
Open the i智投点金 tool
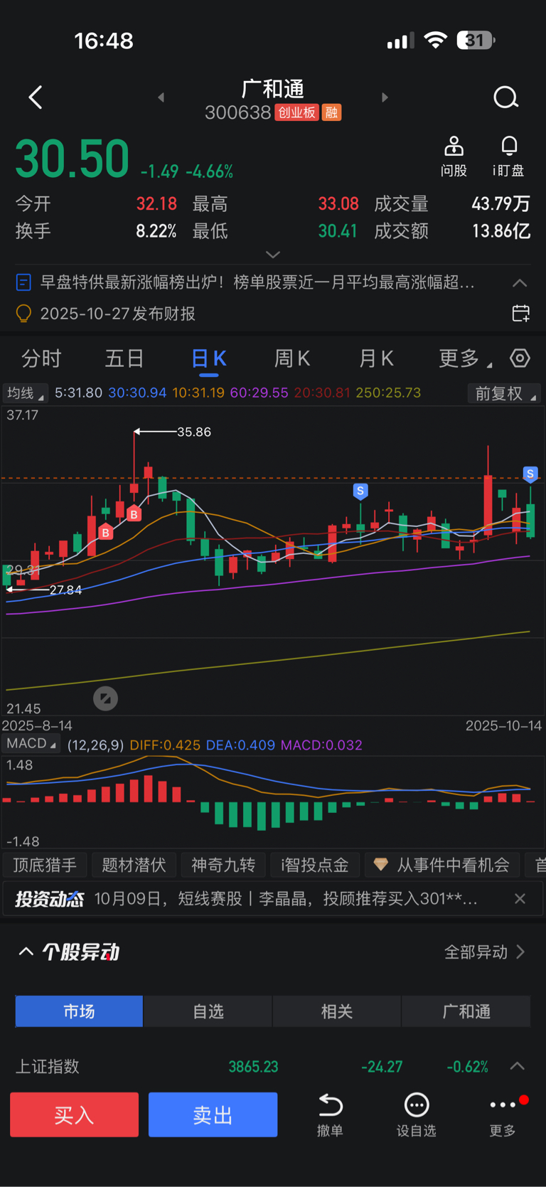click(315, 865)
